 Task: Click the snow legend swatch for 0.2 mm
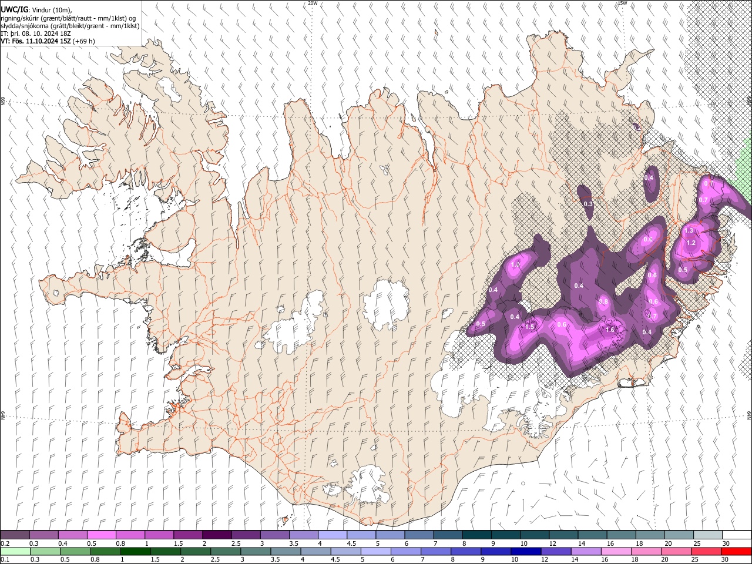coord(15,535)
